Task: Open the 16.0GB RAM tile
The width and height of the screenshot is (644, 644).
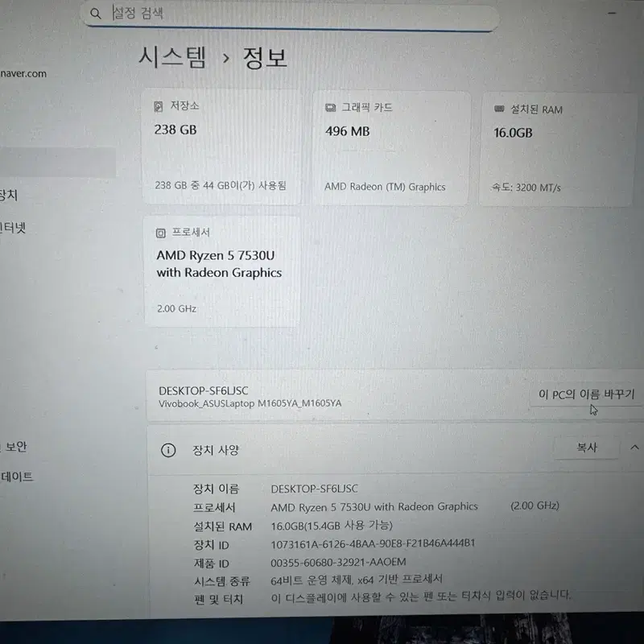Action: (556, 150)
